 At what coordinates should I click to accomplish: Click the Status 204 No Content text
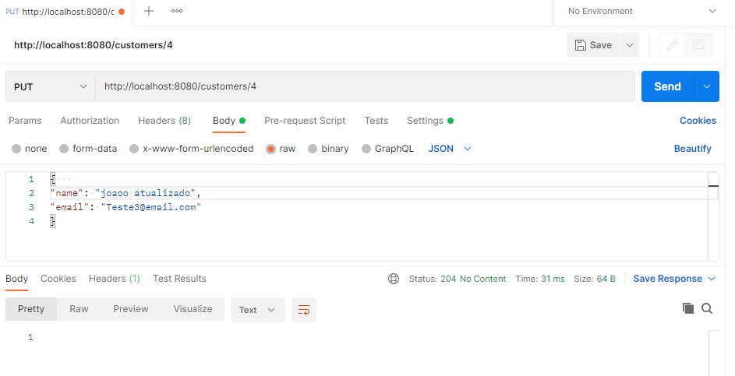pos(458,279)
